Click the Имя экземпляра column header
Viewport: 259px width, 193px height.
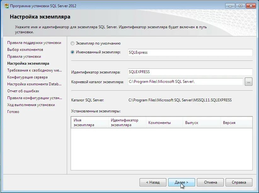90,122
